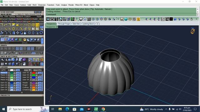Change the User 01 red color swatch
200x112 pixels.
point(34,73)
